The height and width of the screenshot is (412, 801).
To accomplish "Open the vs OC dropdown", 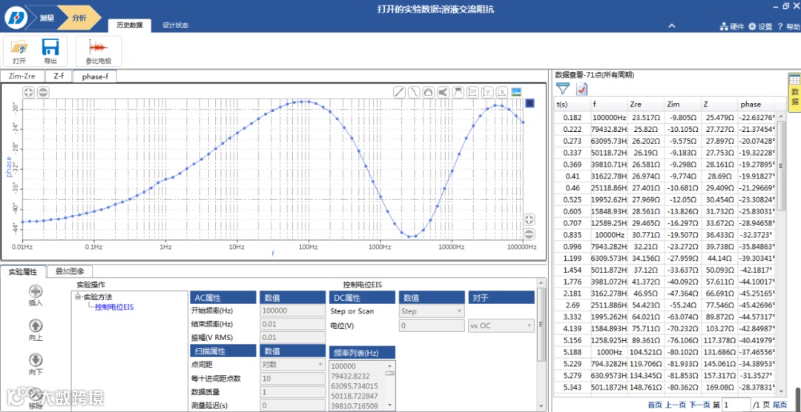I will tap(501, 326).
